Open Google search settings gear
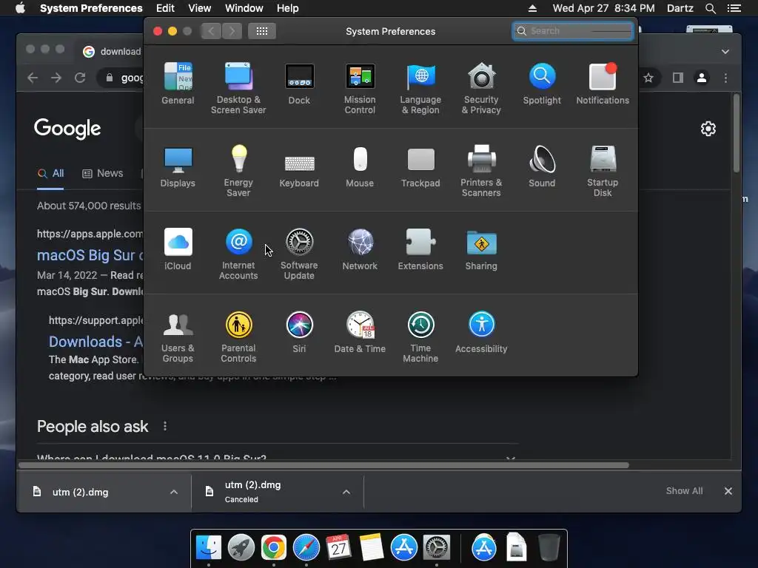The width and height of the screenshot is (758, 568). click(x=708, y=129)
